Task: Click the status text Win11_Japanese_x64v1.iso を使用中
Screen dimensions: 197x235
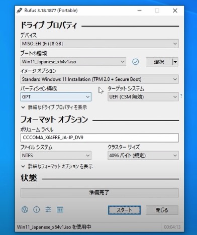Action: [54, 227]
